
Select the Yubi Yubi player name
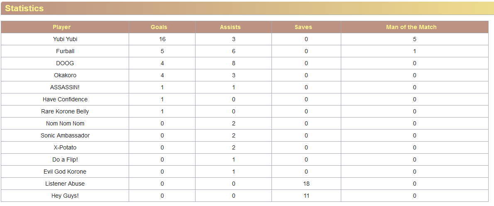tap(65, 39)
